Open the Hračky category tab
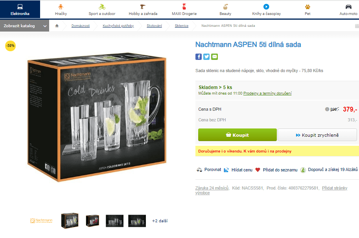Viewport: 359px width, 238px height. point(61,9)
